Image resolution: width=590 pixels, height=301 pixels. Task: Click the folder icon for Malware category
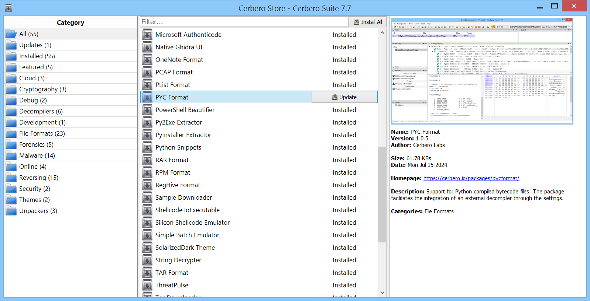tap(11, 156)
